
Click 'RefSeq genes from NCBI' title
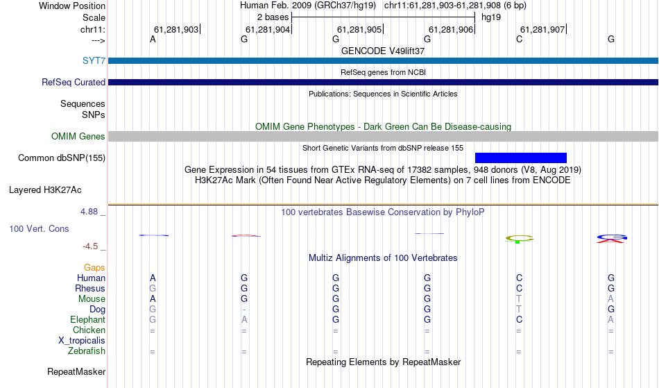pyautogui.click(x=383, y=72)
